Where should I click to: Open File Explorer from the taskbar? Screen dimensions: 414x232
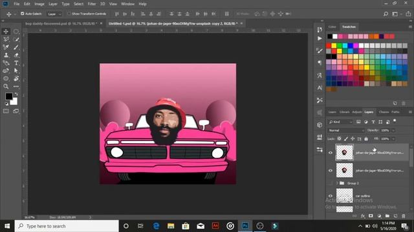point(171,226)
